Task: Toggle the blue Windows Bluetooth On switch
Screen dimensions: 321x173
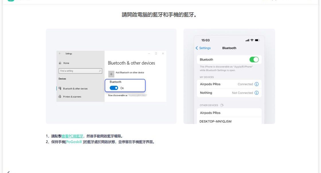Action: click(x=114, y=88)
